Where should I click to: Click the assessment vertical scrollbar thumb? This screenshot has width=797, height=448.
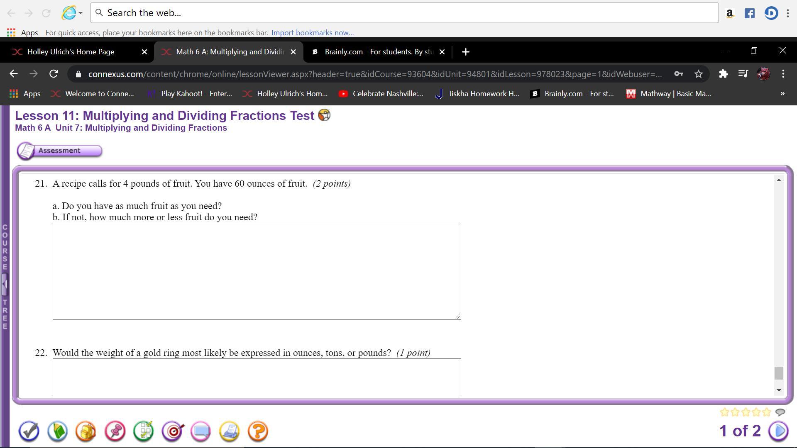779,373
